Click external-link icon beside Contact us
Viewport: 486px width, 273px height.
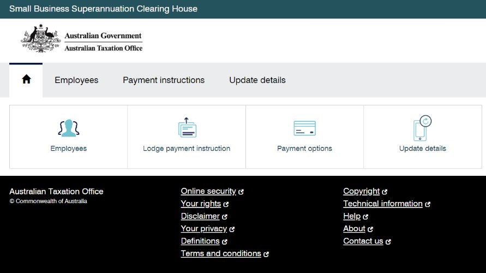[x=388, y=242]
